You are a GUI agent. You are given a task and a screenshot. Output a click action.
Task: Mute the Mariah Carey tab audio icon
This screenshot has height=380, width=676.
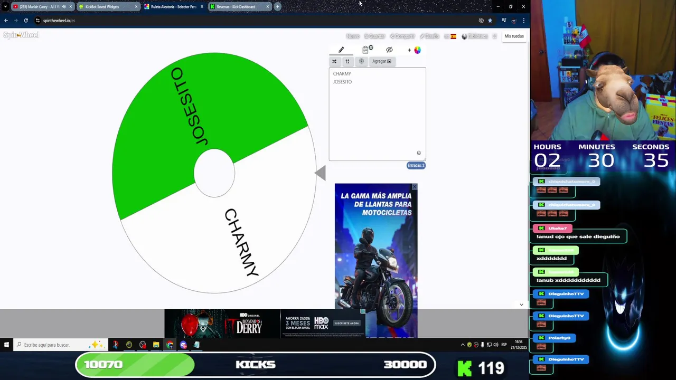point(64,7)
